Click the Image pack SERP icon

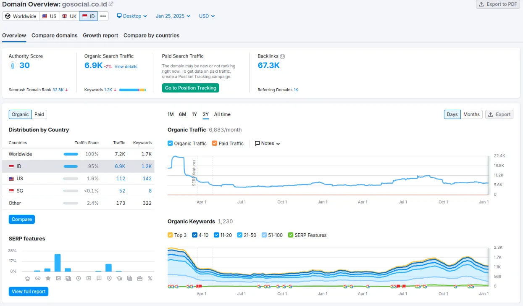pyautogui.click(x=68, y=278)
